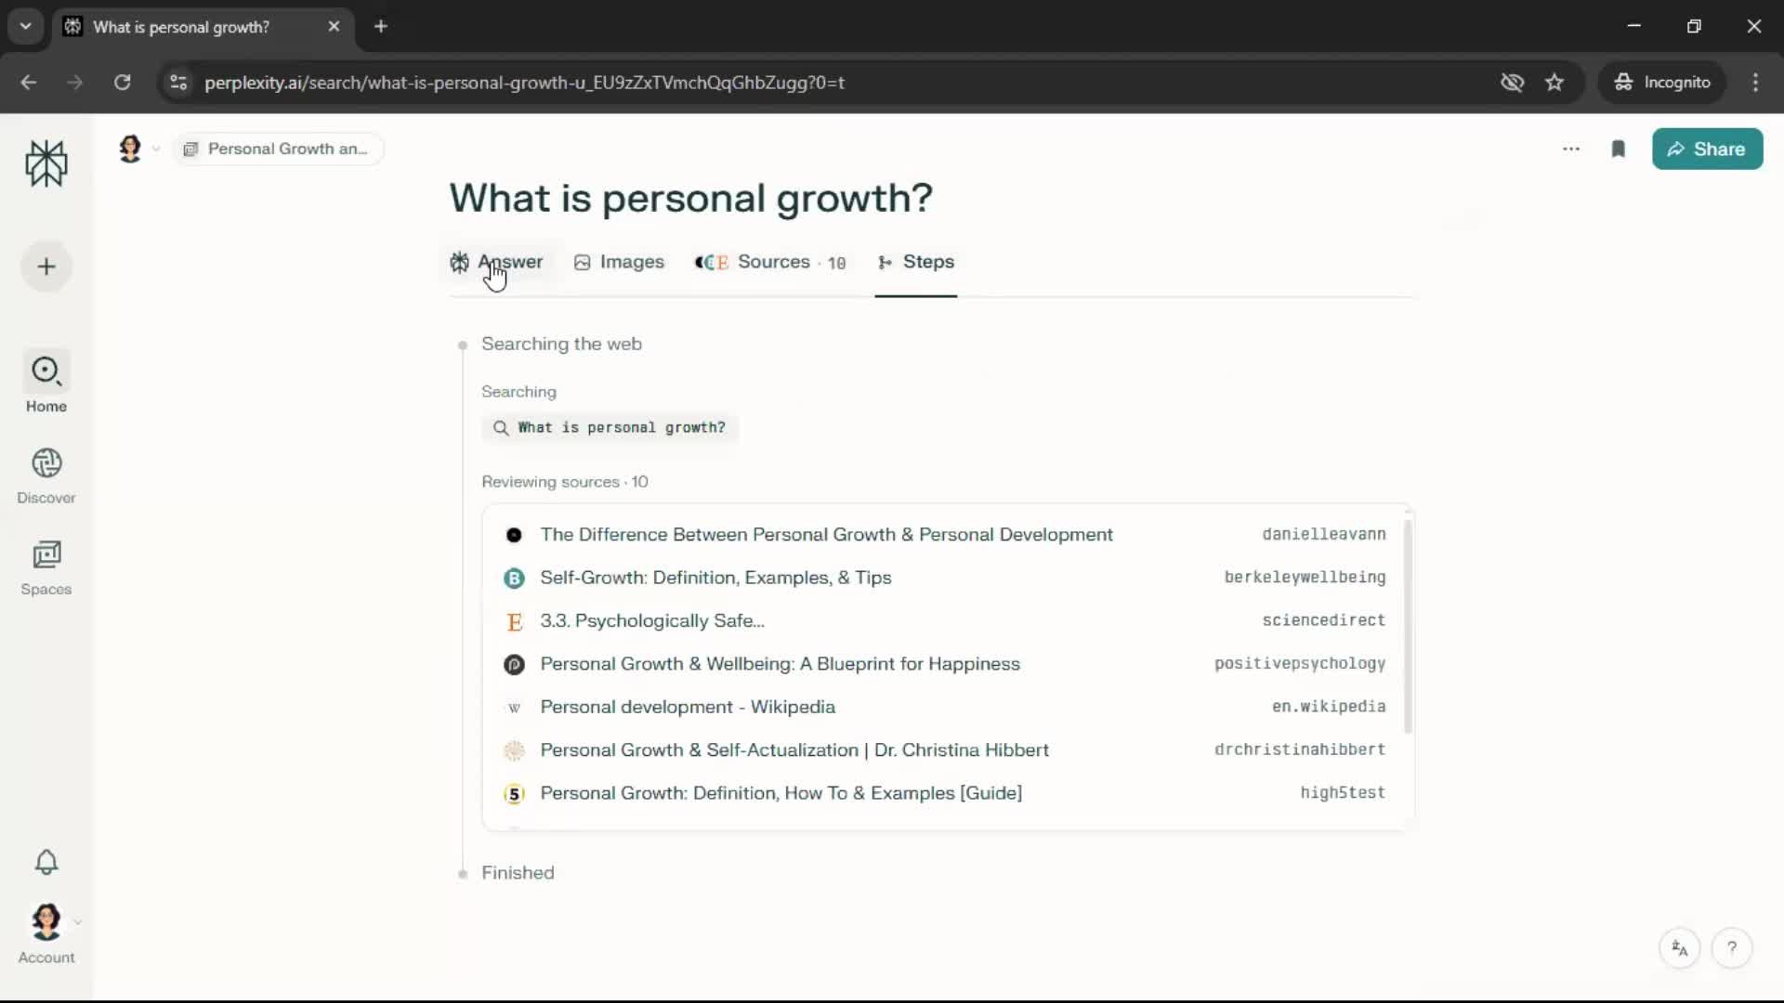1784x1003 pixels.
Task: Open the Sources tab
Action: click(770, 263)
